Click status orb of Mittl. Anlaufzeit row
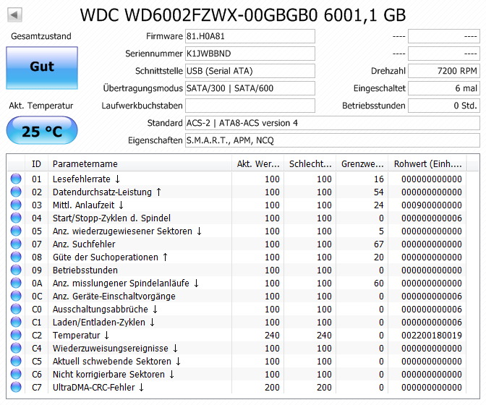 point(16,205)
